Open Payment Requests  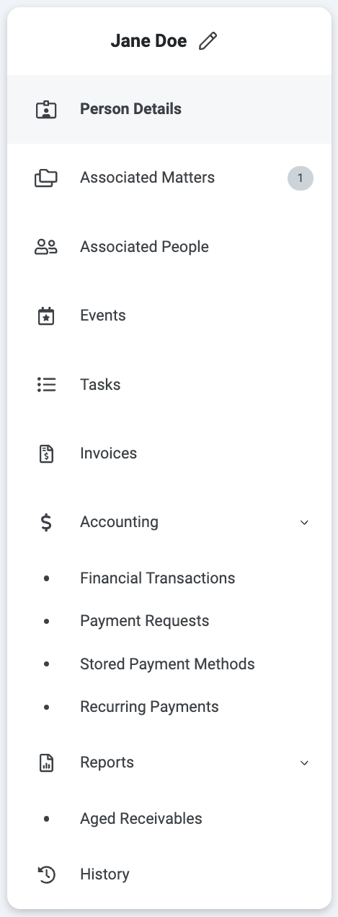click(145, 621)
